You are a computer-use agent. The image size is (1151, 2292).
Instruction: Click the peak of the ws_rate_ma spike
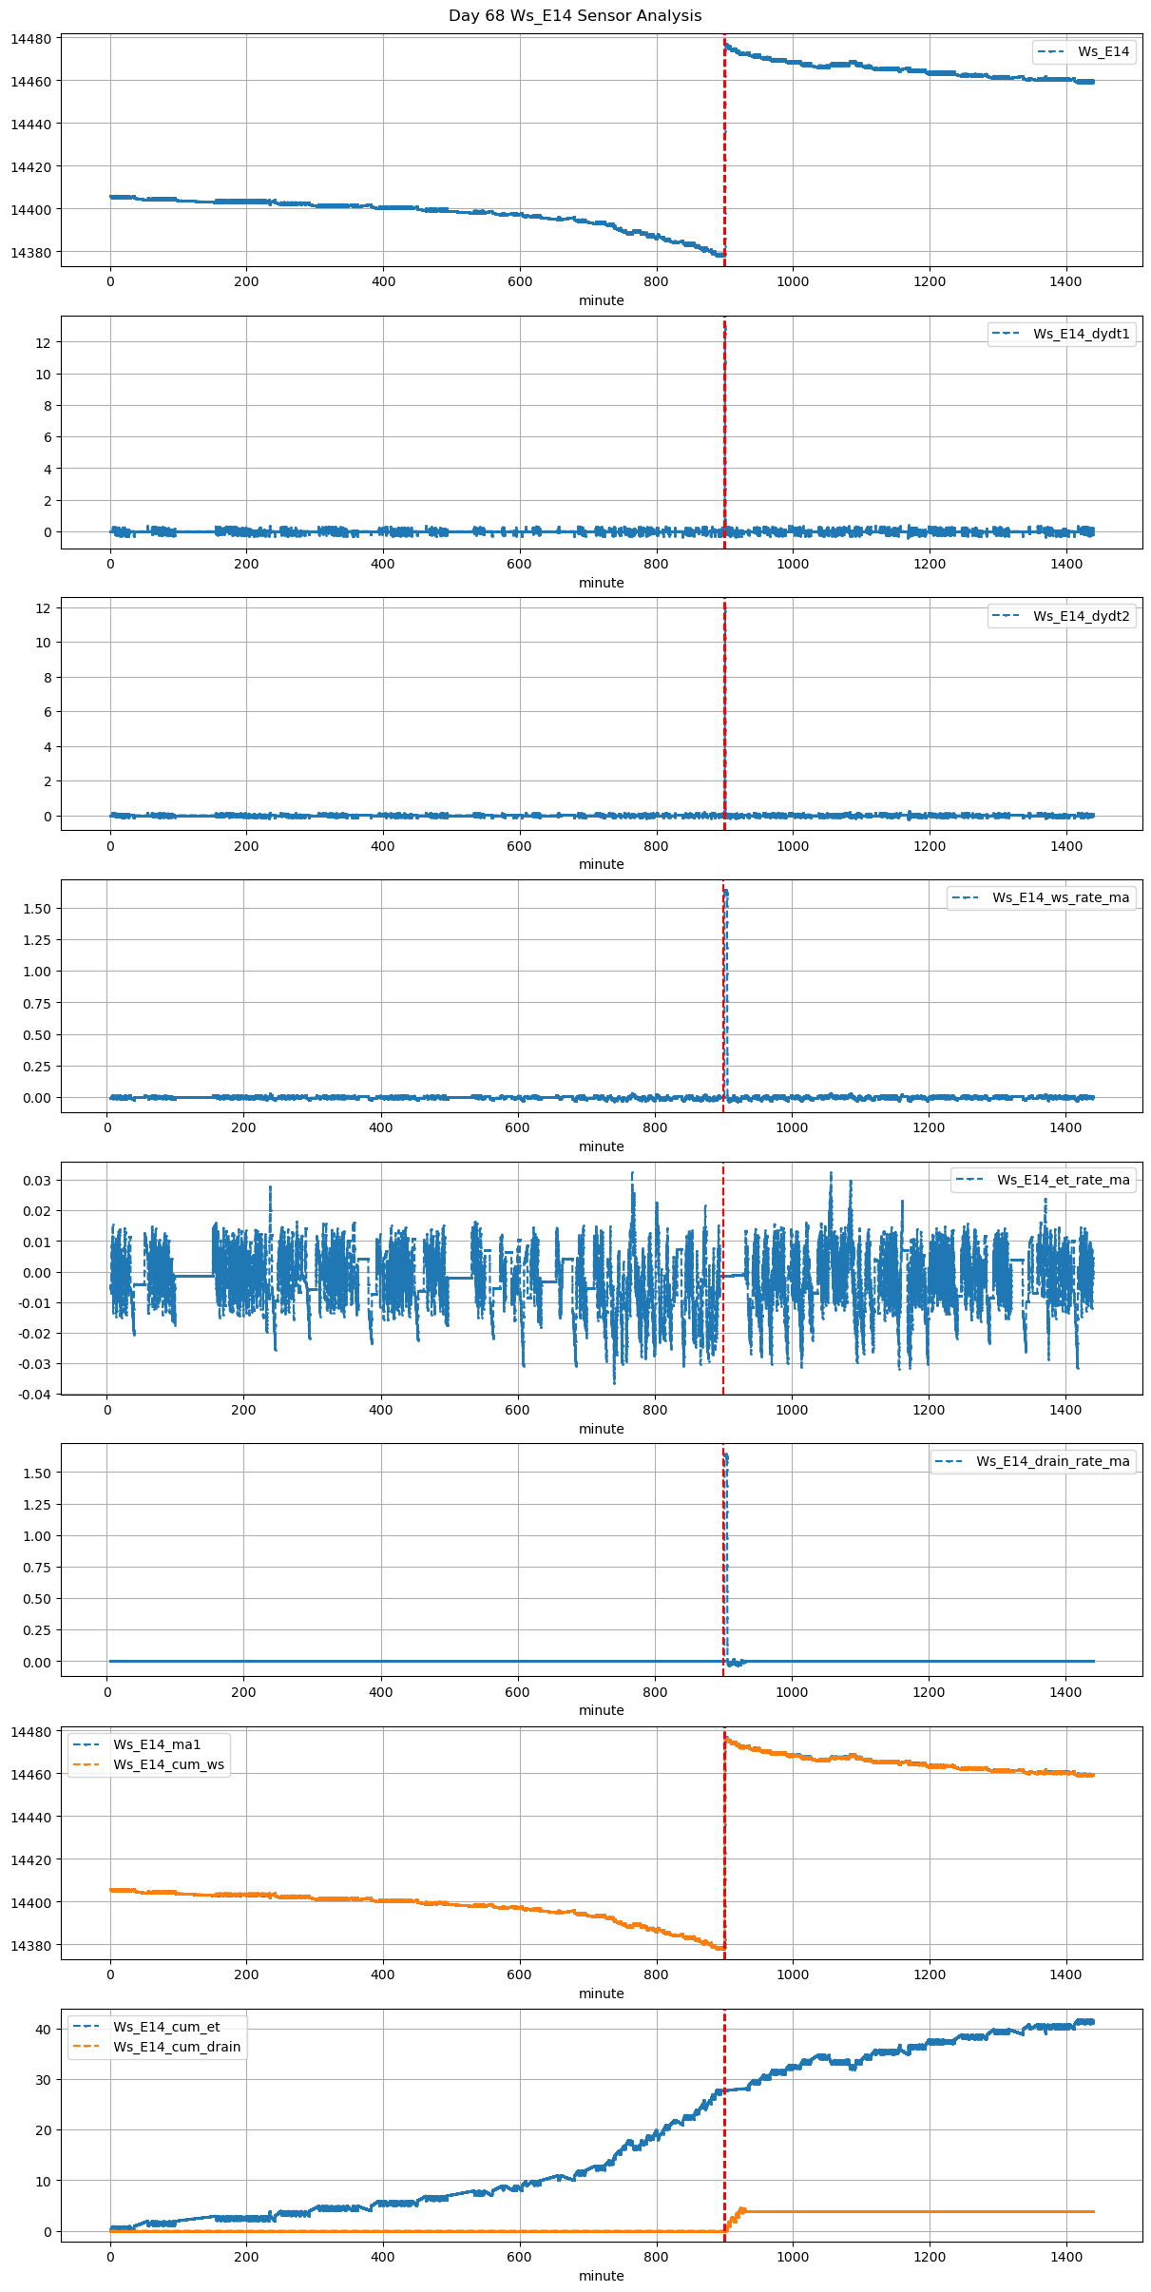click(x=726, y=892)
